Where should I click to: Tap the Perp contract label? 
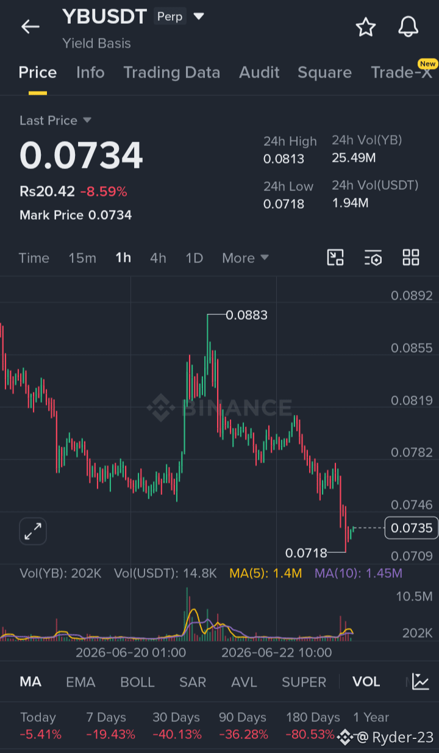(x=170, y=16)
